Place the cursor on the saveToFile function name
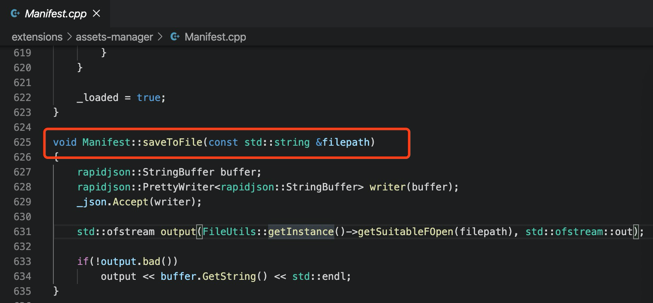653x303 pixels. click(x=173, y=142)
